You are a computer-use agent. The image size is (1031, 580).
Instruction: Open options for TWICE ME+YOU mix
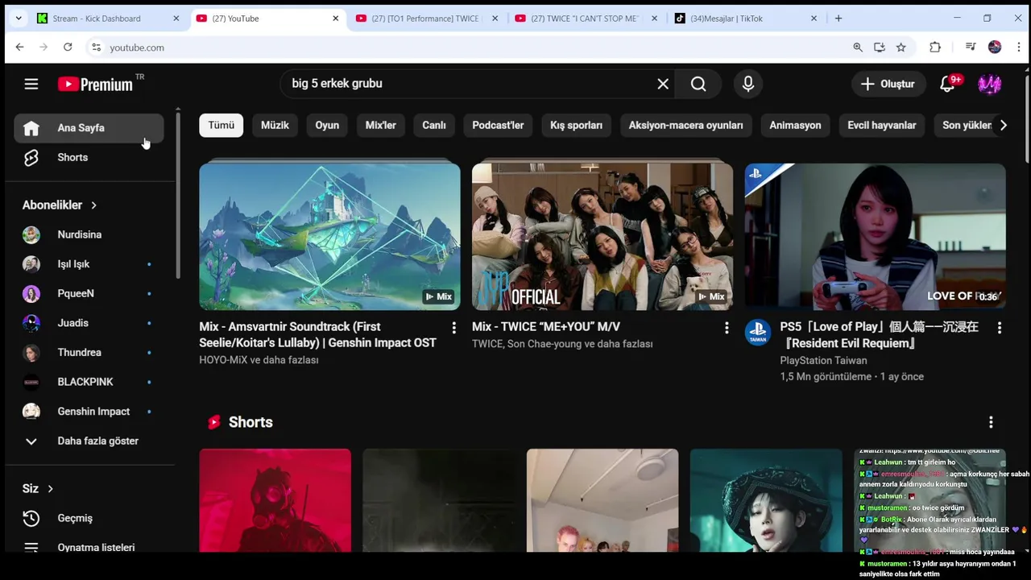tap(727, 328)
